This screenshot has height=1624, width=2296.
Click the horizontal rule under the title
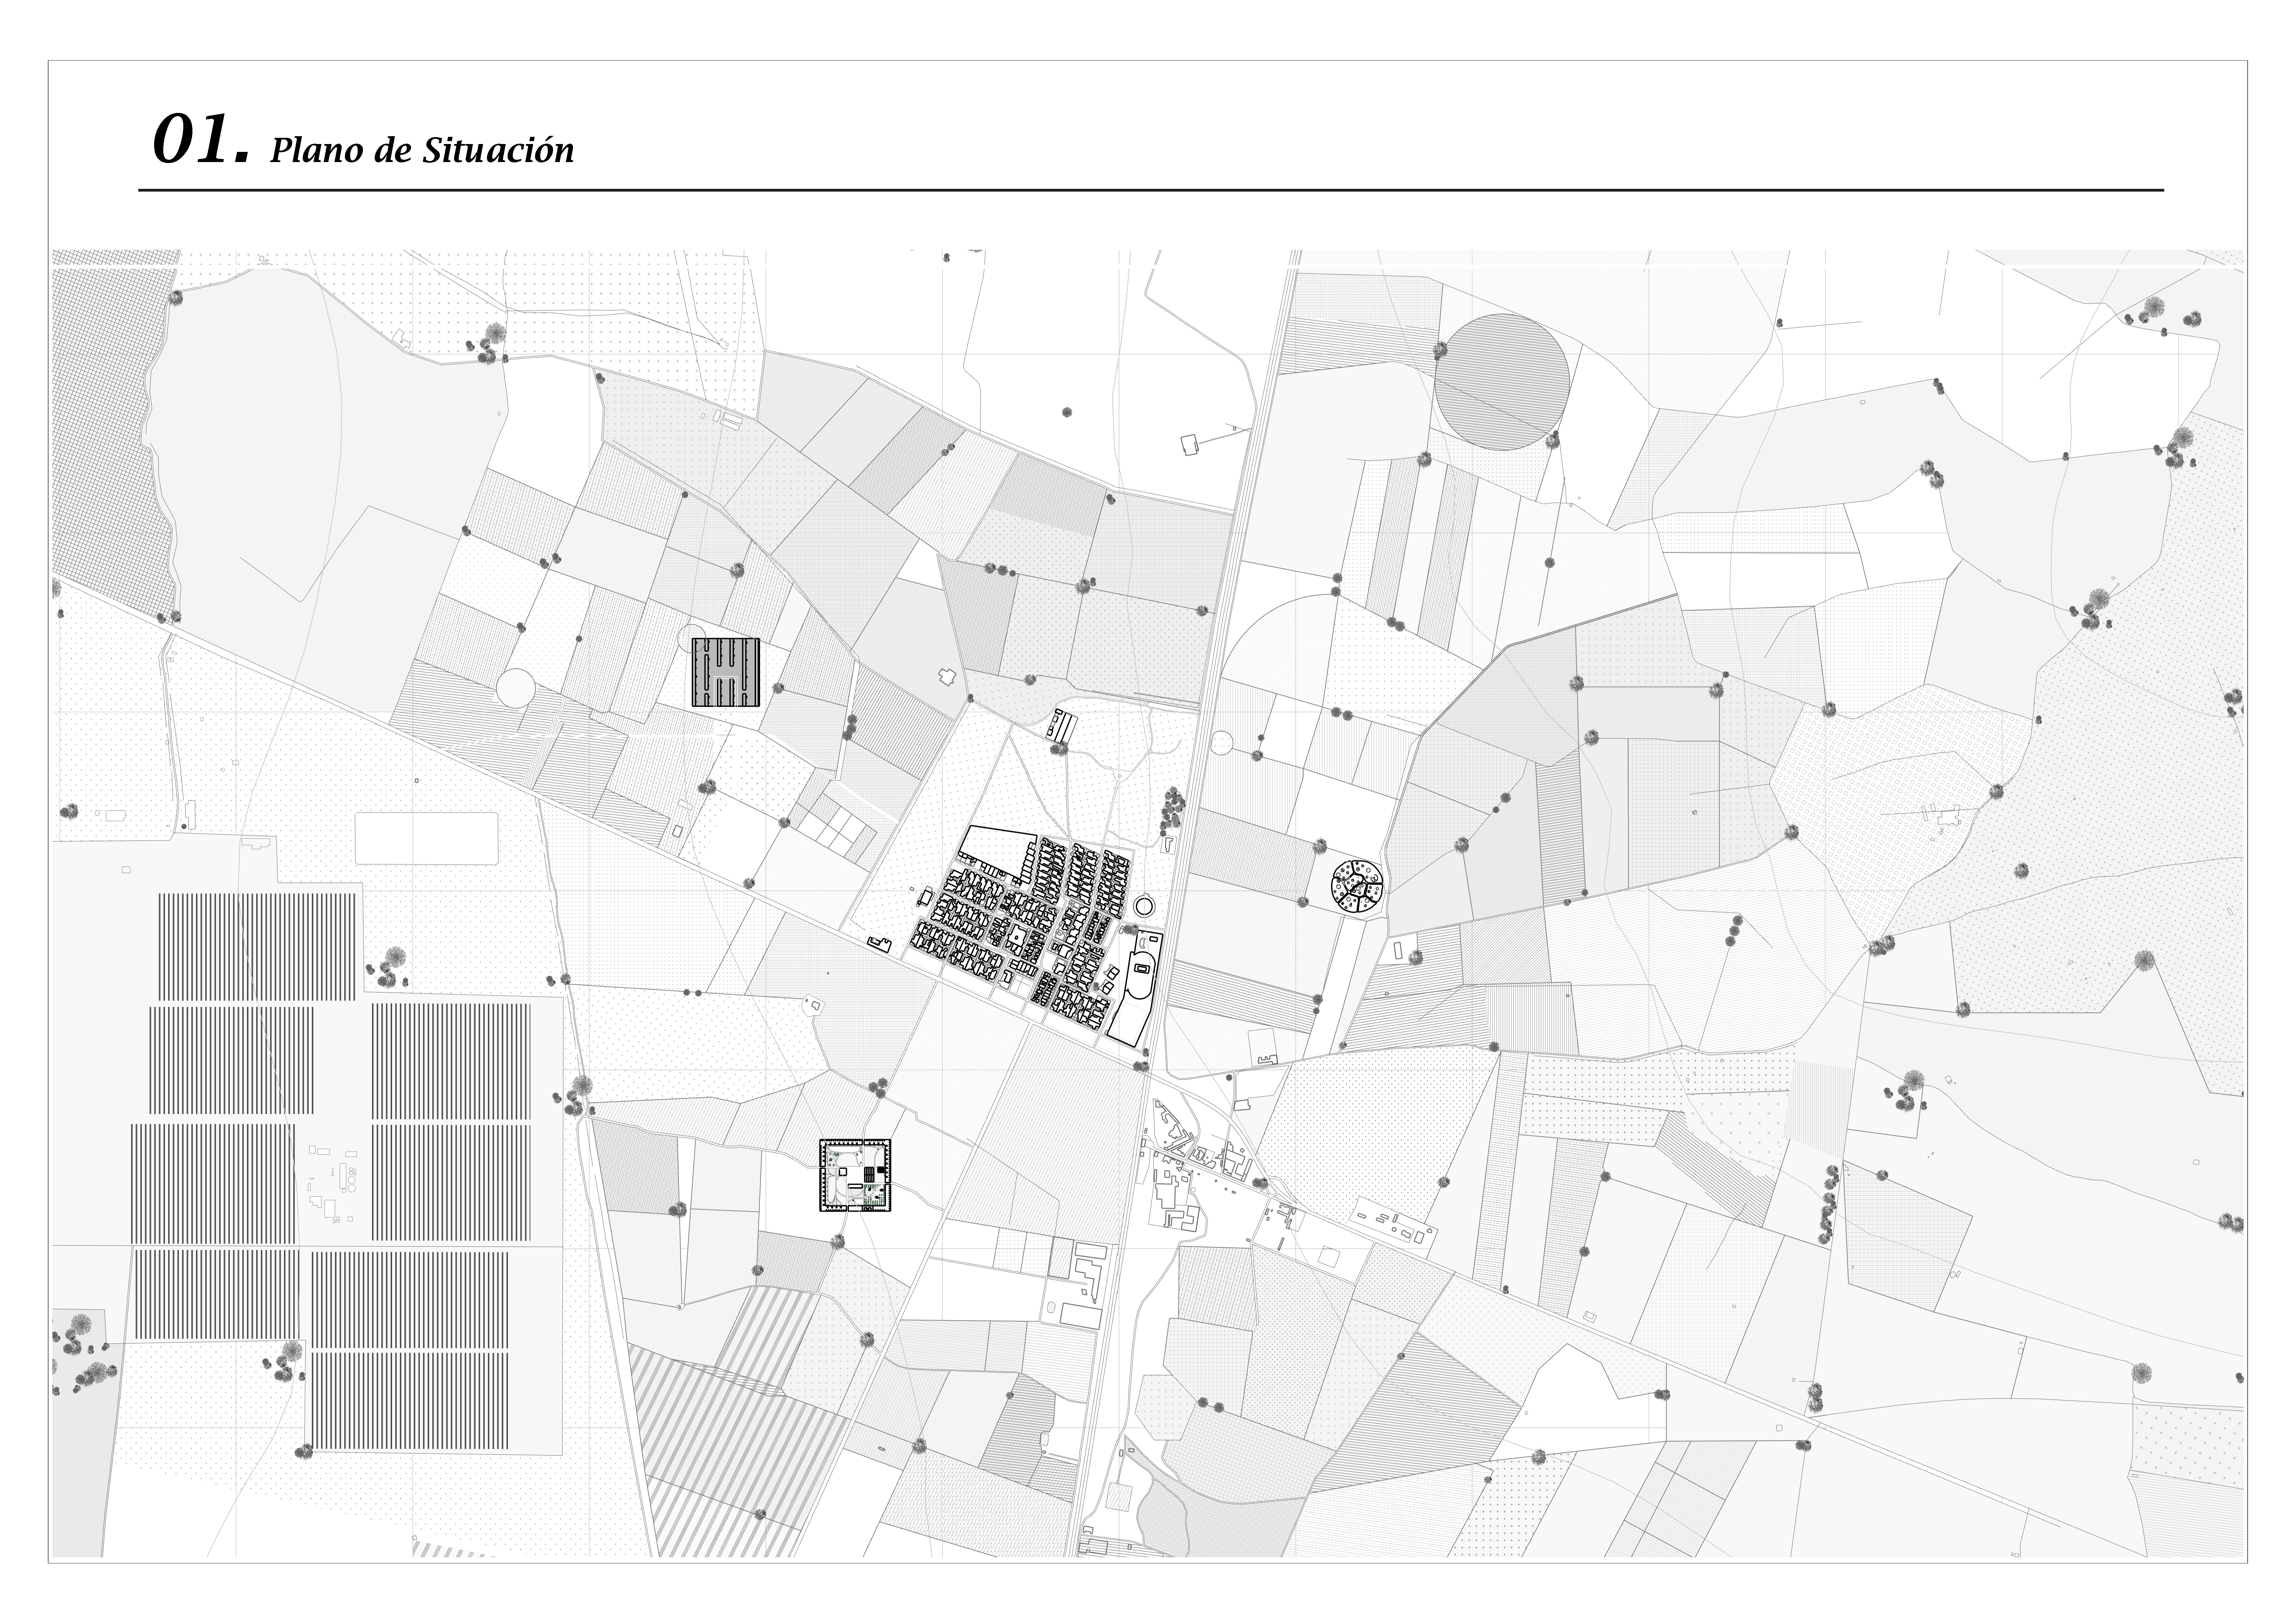tap(1150, 190)
